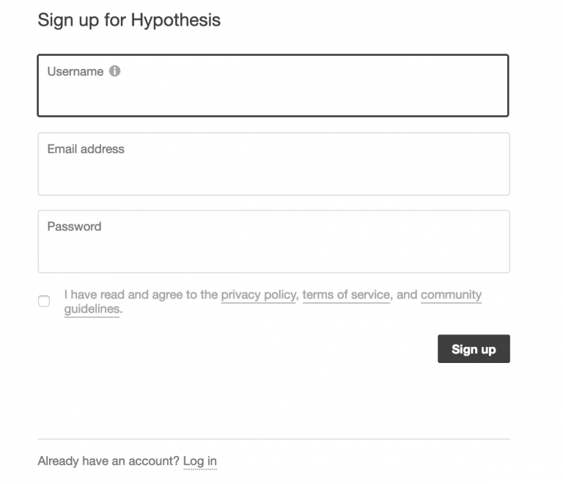Open the privacy policy link

coord(259,295)
